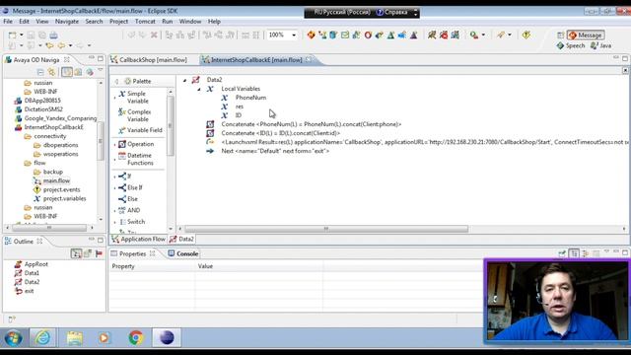Toggle show categories in Properties toolbar
This screenshot has height=355, width=631.
click(575, 253)
